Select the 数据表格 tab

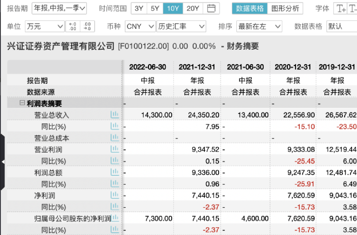click(250, 8)
